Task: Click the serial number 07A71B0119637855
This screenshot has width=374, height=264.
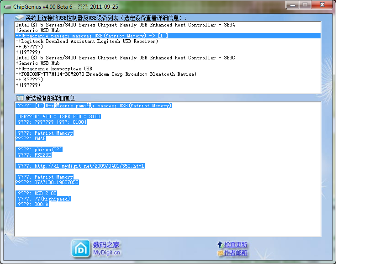Action: click(56, 182)
